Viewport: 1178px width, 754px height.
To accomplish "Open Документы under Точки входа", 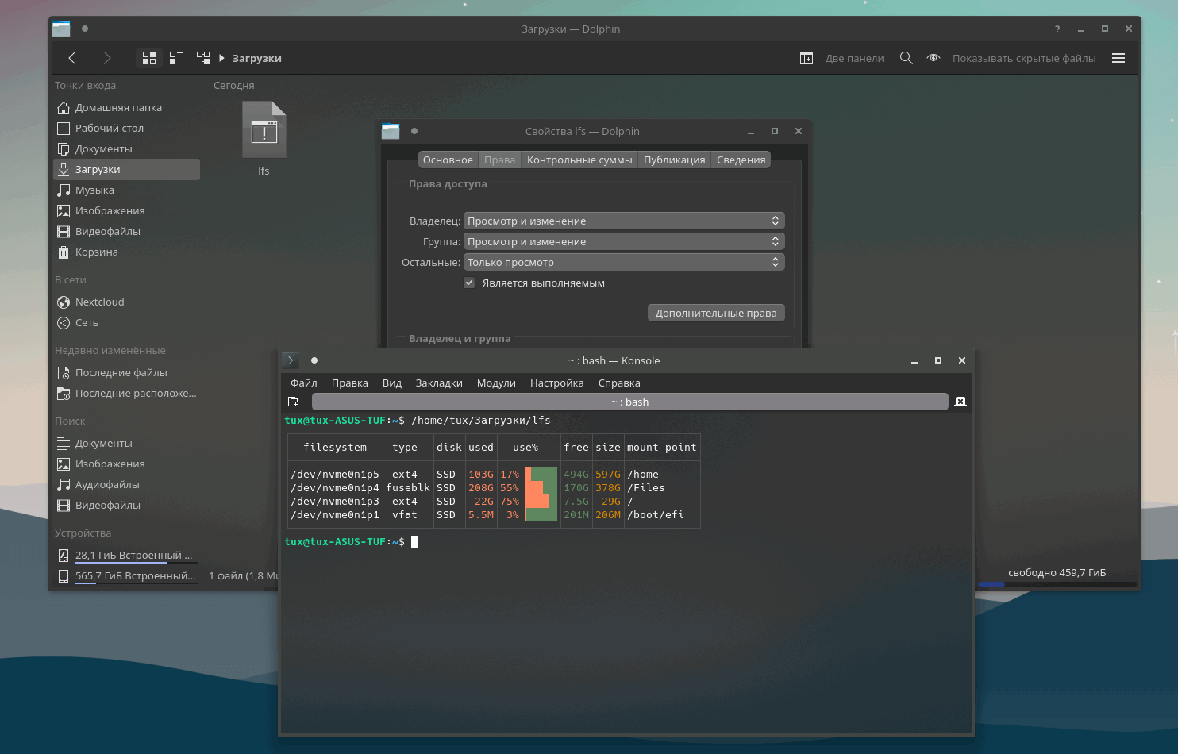I will point(126,148).
